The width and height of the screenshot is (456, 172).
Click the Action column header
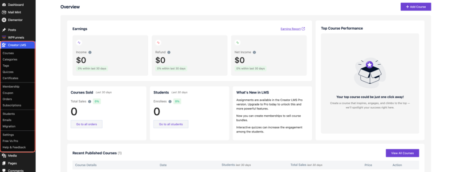pos(397,165)
